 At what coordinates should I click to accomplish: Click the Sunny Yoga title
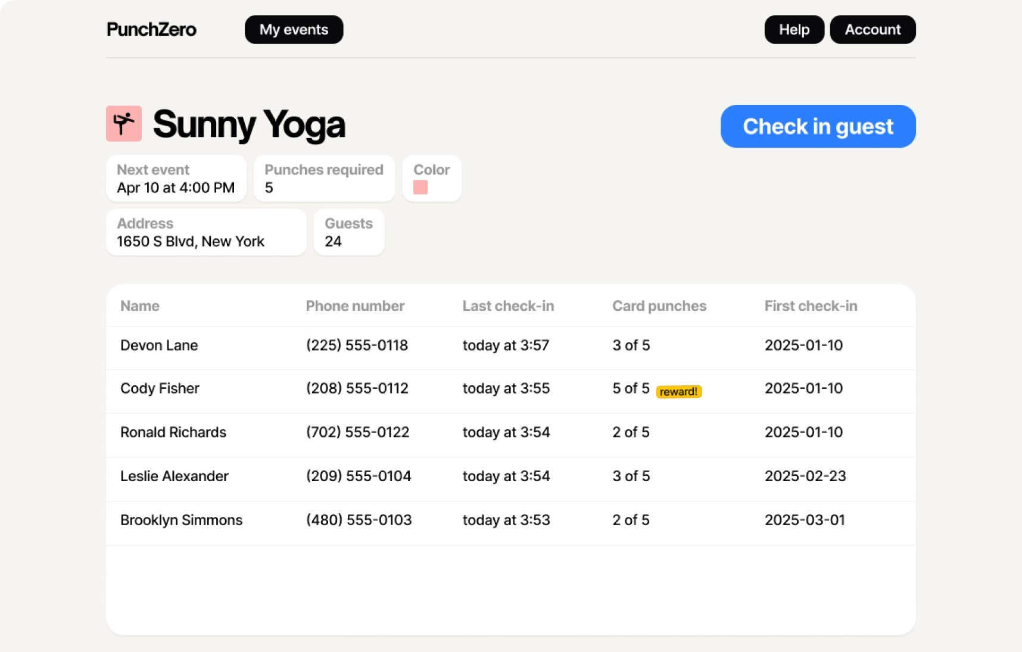tap(249, 125)
